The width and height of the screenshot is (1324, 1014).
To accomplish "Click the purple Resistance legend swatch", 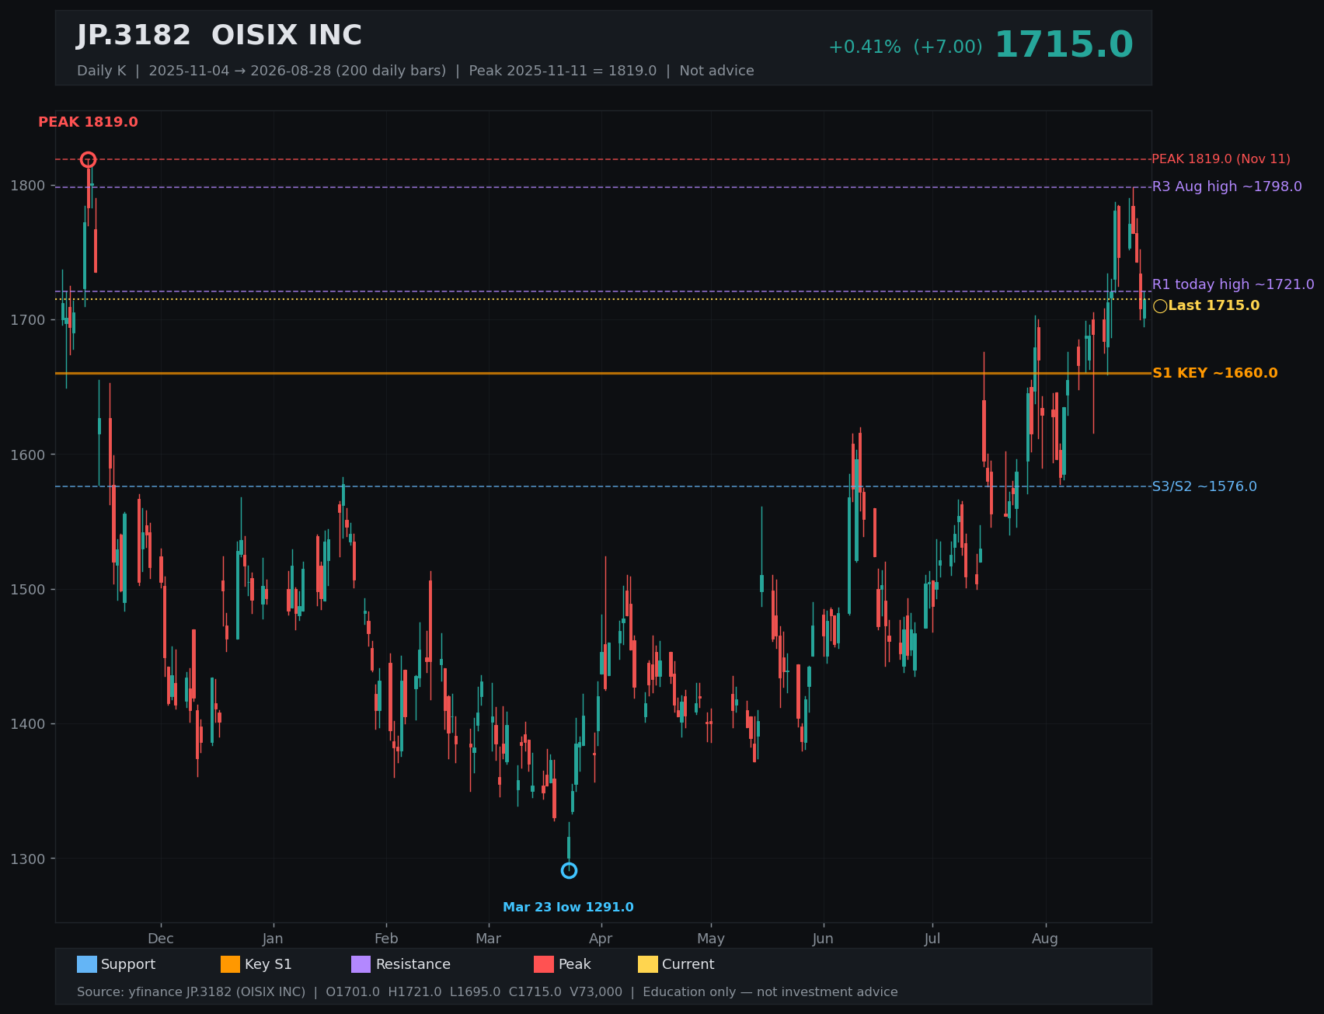I will pyautogui.click(x=361, y=964).
